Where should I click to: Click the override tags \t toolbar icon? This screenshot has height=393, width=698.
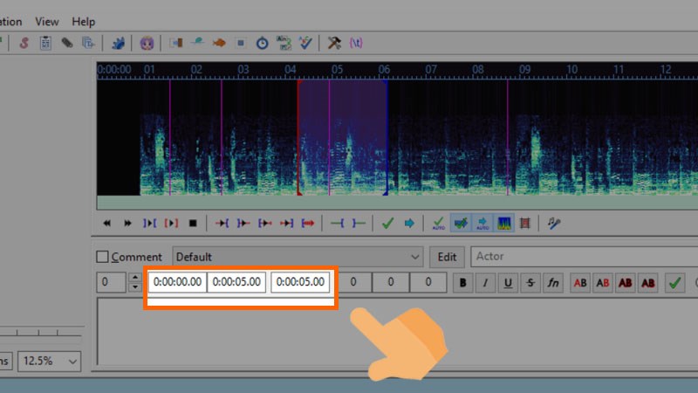[356, 43]
